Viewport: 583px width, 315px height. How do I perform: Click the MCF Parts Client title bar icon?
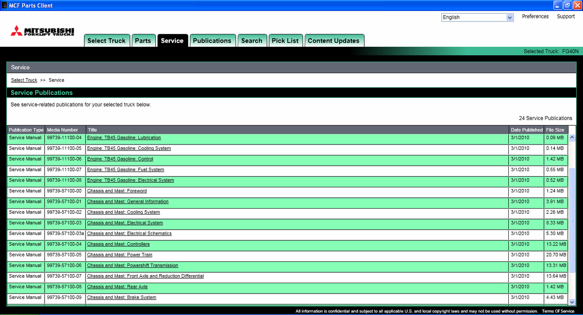tap(5, 5)
